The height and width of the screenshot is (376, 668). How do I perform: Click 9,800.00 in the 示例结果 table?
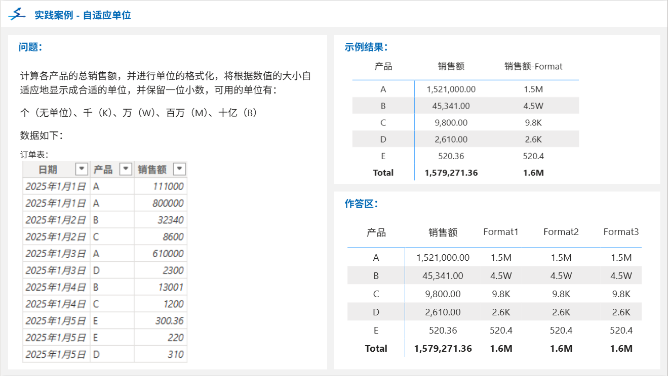(451, 122)
